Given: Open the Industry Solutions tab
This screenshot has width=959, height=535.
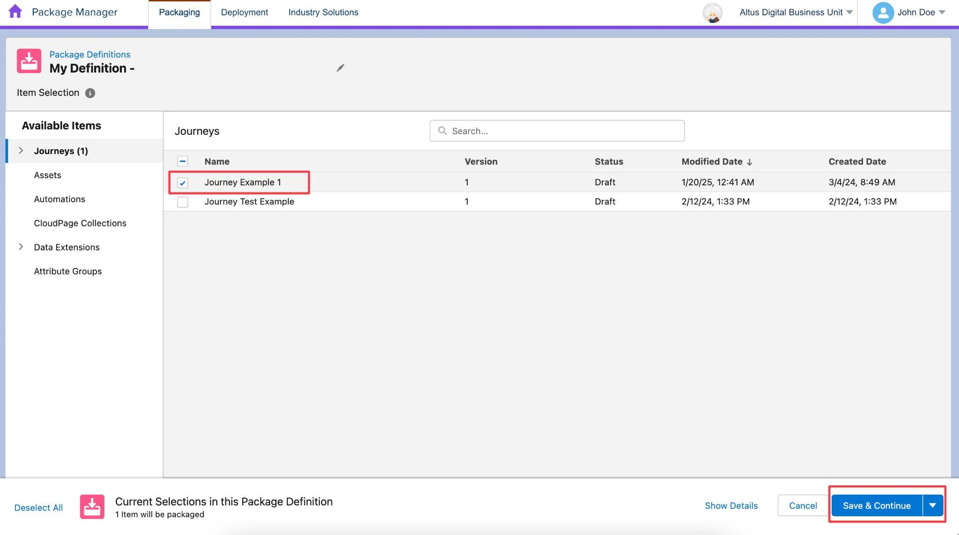Looking at the screenshot, I should 323,13.
